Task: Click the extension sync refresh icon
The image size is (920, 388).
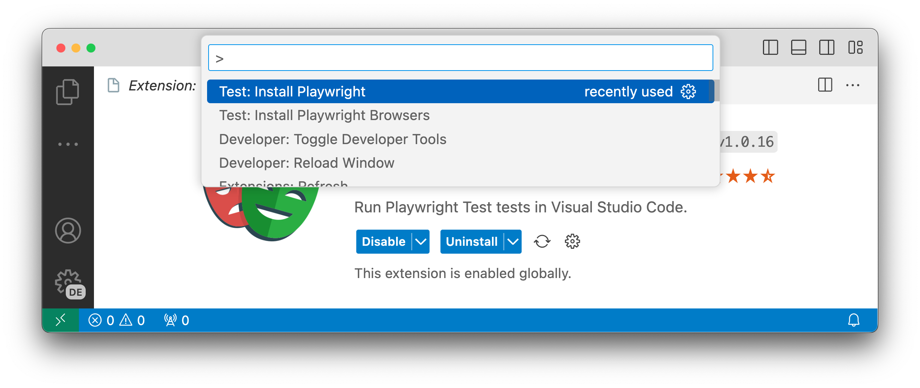Action: pyautogui.click(x=542, y=241)
